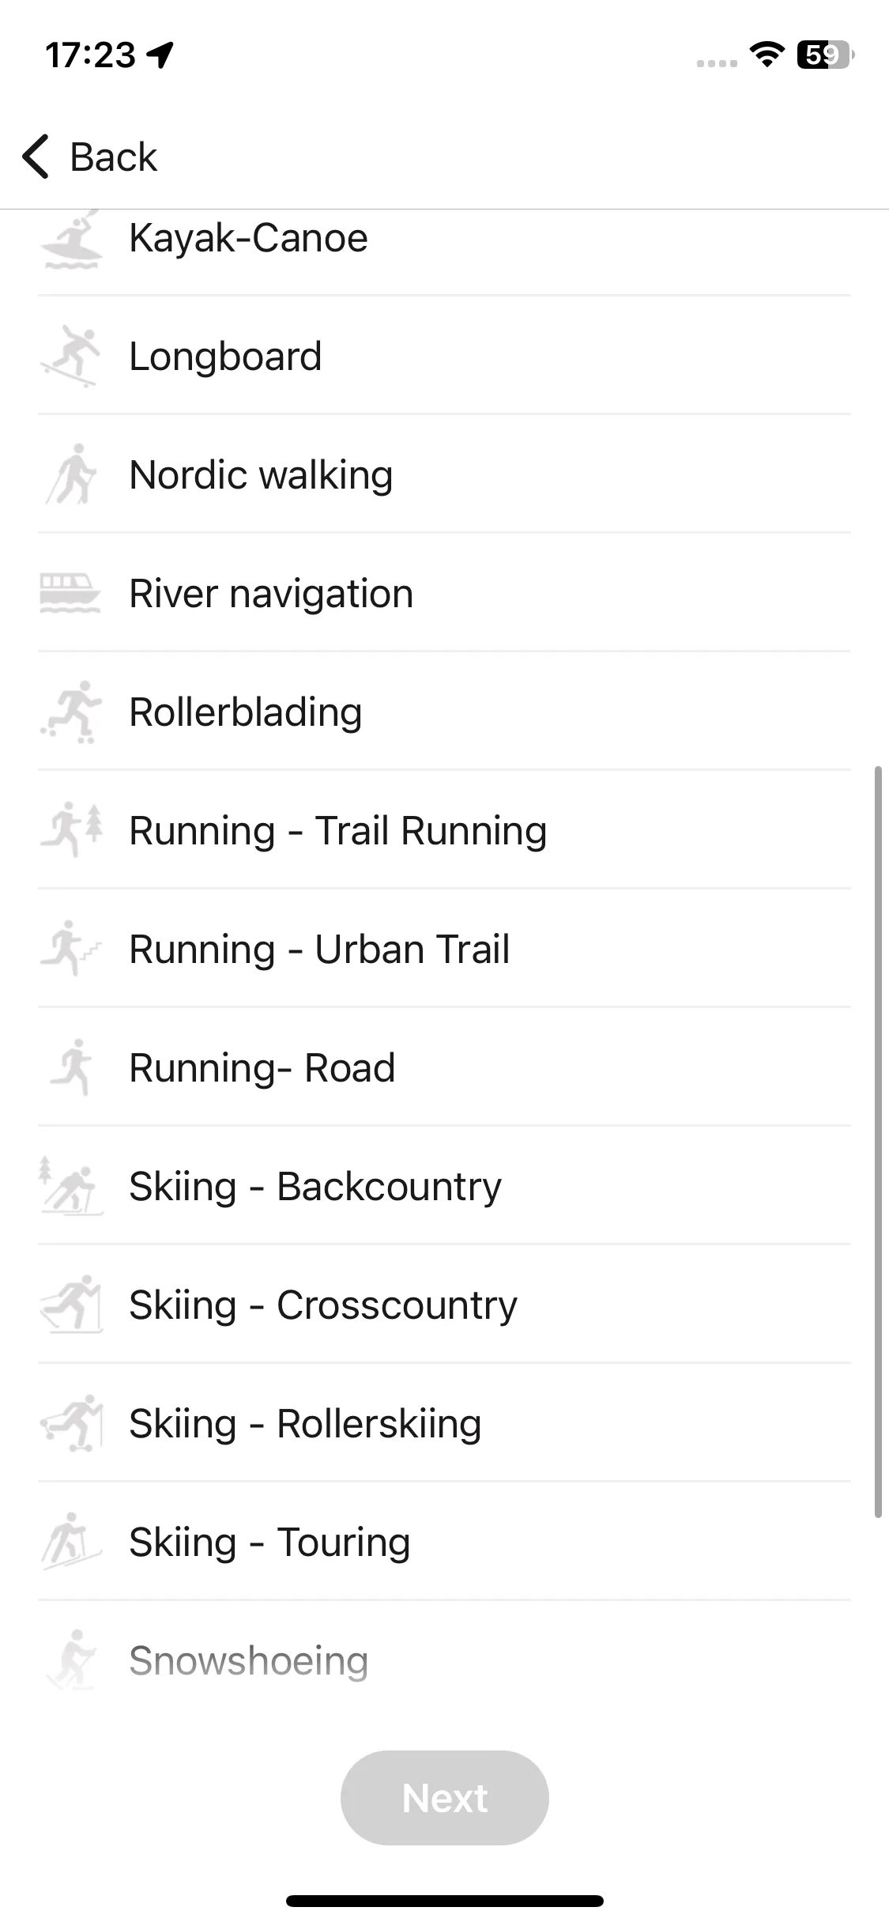Tap the home indicator bar
Image resolution: width=889 pixels, height=1926 pixels.
point(445,1901)
